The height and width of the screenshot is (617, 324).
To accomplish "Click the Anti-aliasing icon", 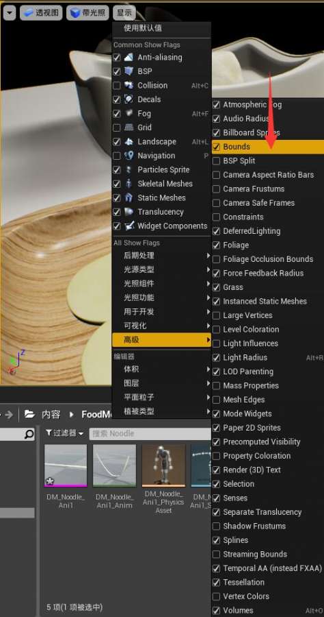I will point(129,58).
